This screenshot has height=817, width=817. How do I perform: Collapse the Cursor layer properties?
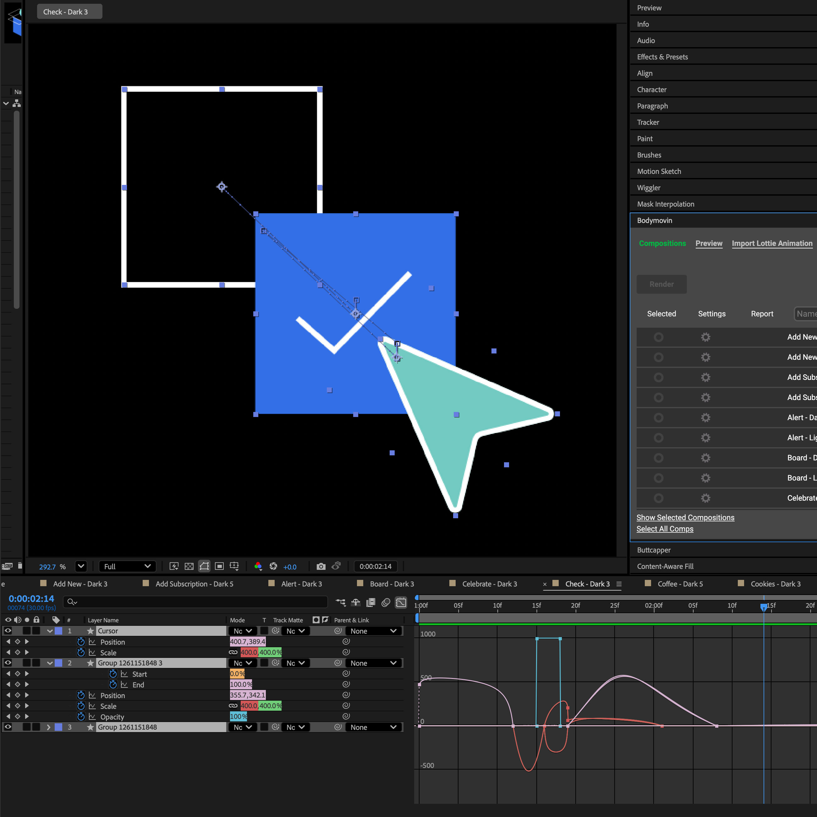(49, 631)
